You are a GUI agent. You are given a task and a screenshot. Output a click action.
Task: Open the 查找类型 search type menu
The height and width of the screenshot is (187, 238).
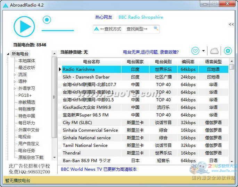coord(137,29)
